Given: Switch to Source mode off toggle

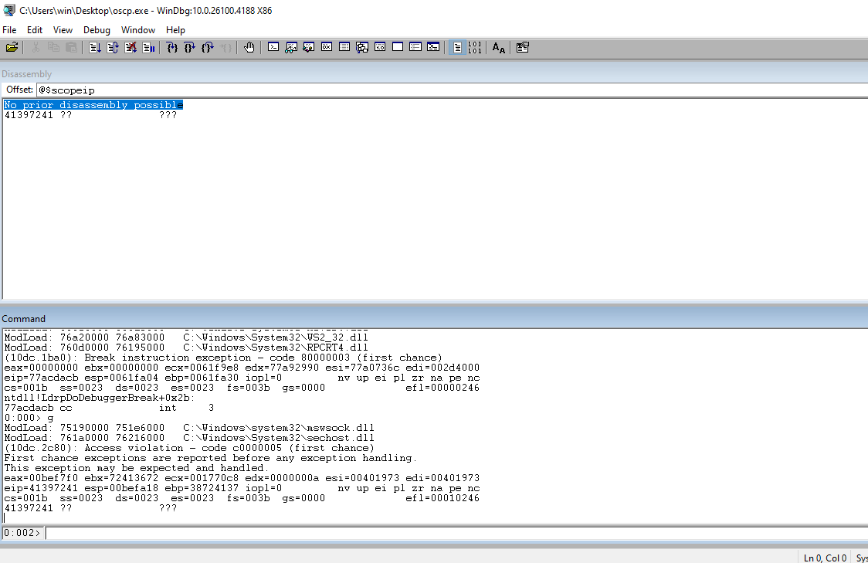Looking at the screenshot, I should click(475, 48).
